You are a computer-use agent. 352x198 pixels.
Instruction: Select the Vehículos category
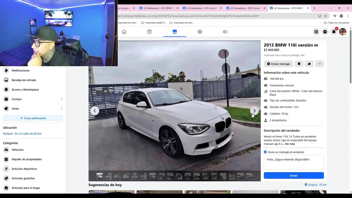[x=33, y=150]
